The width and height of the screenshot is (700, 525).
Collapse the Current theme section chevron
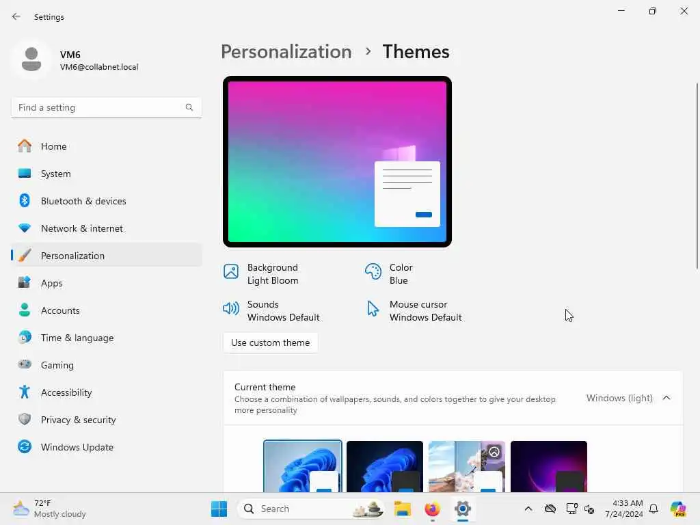click(x=667, y=398)
